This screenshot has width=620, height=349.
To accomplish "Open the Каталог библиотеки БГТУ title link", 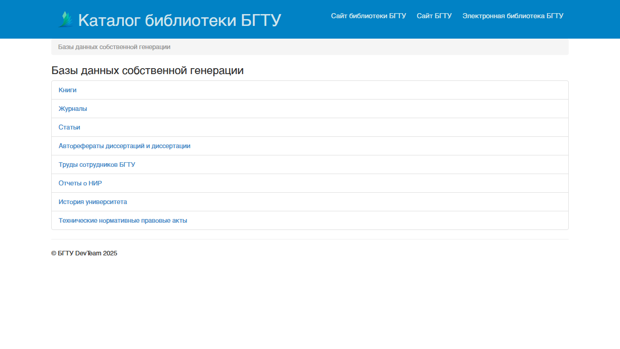I will click(x=180, y=20).
